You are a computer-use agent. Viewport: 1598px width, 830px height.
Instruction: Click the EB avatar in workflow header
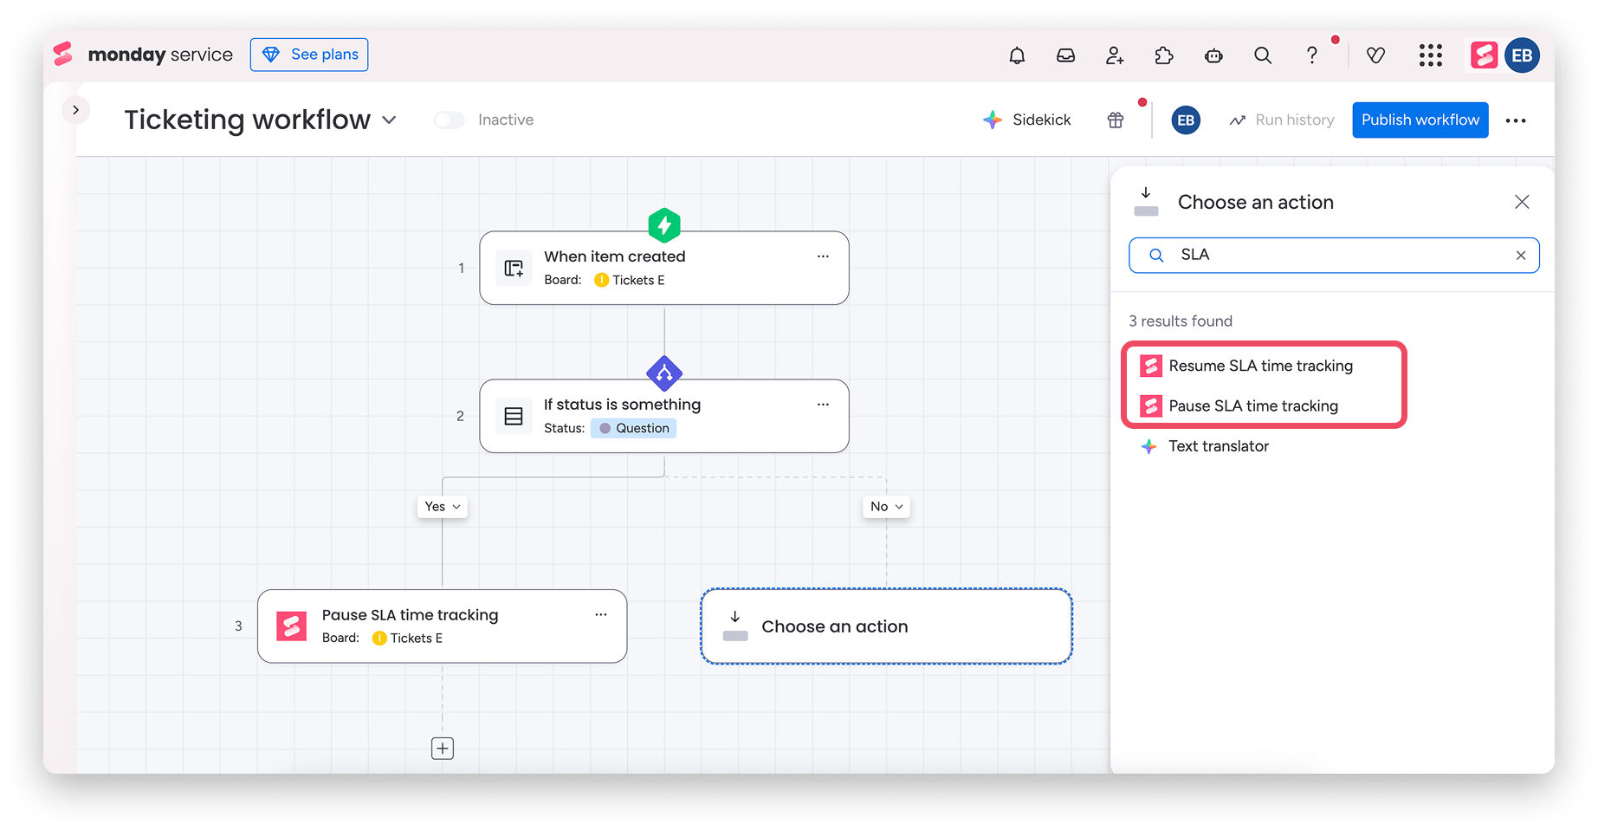tap(1186, 120)
